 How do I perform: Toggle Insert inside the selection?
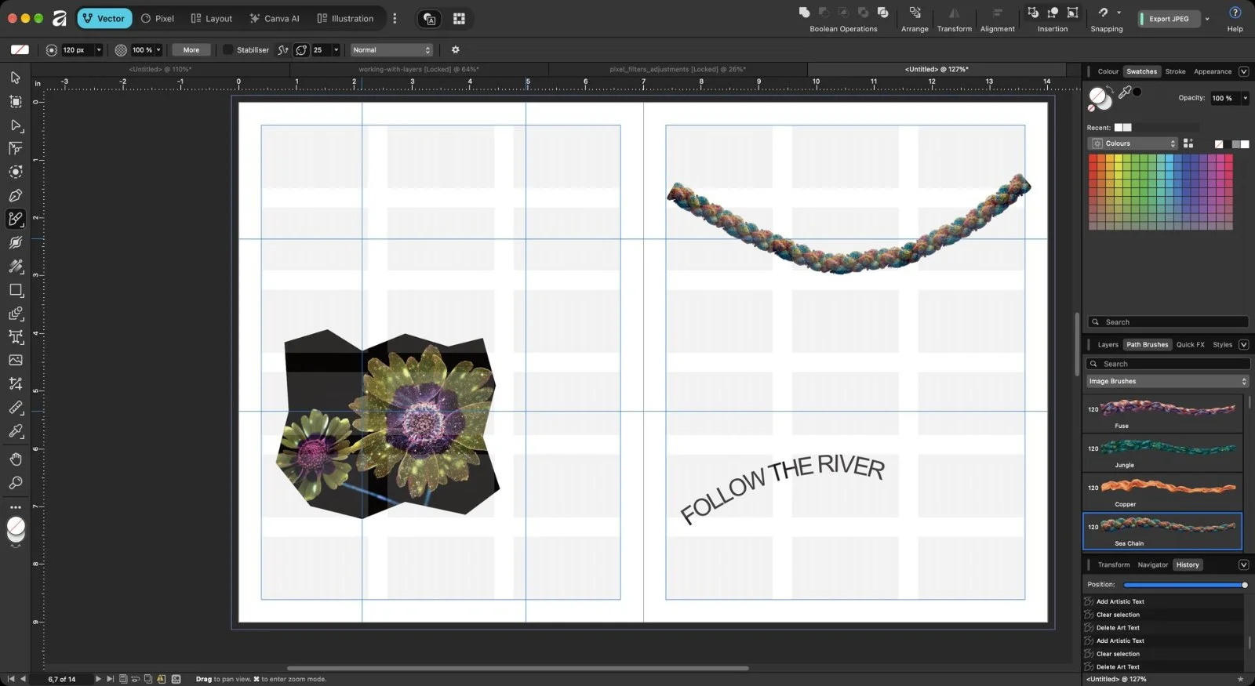(1072, 13)
